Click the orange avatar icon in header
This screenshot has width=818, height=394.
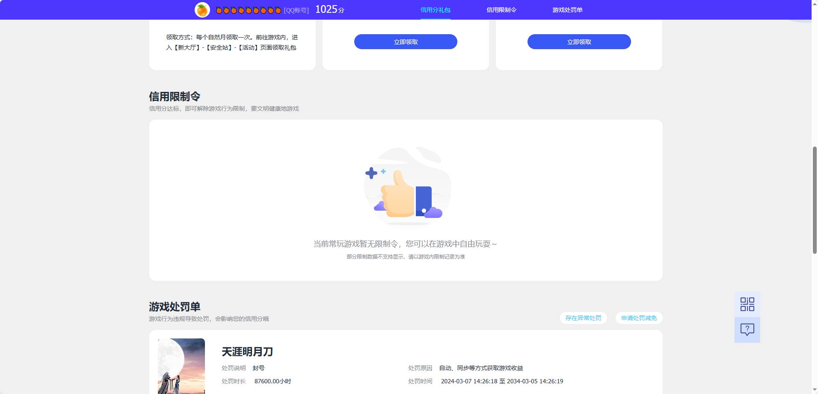[202, 10]
